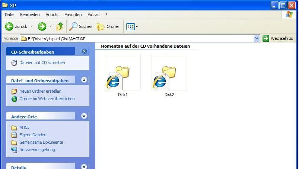
Task: Click the CD write task icon
Action: pos(14,63)
